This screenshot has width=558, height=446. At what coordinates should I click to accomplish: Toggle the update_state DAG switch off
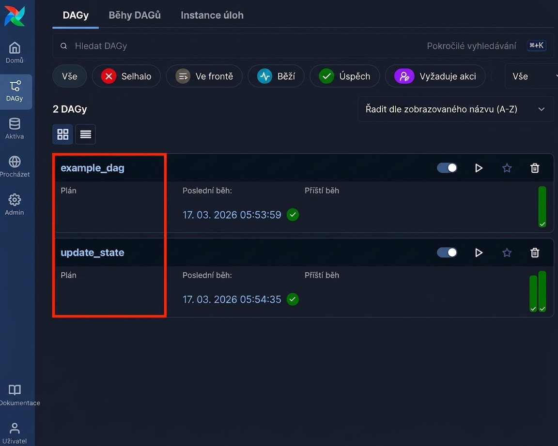tap(447, 253)
